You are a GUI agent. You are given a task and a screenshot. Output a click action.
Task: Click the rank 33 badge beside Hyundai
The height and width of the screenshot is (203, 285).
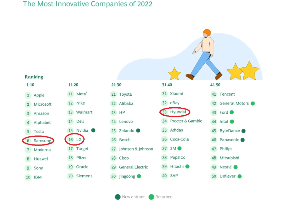pyautogui.click(x=164, y=112)
